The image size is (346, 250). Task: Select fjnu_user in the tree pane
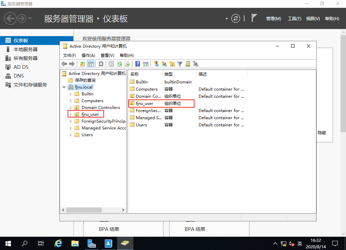coord(90,114)
